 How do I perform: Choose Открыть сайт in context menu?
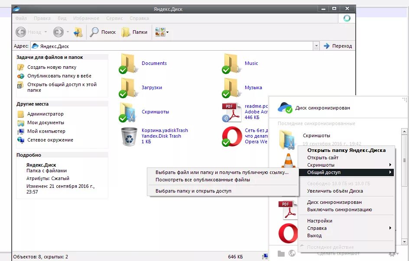346,158
